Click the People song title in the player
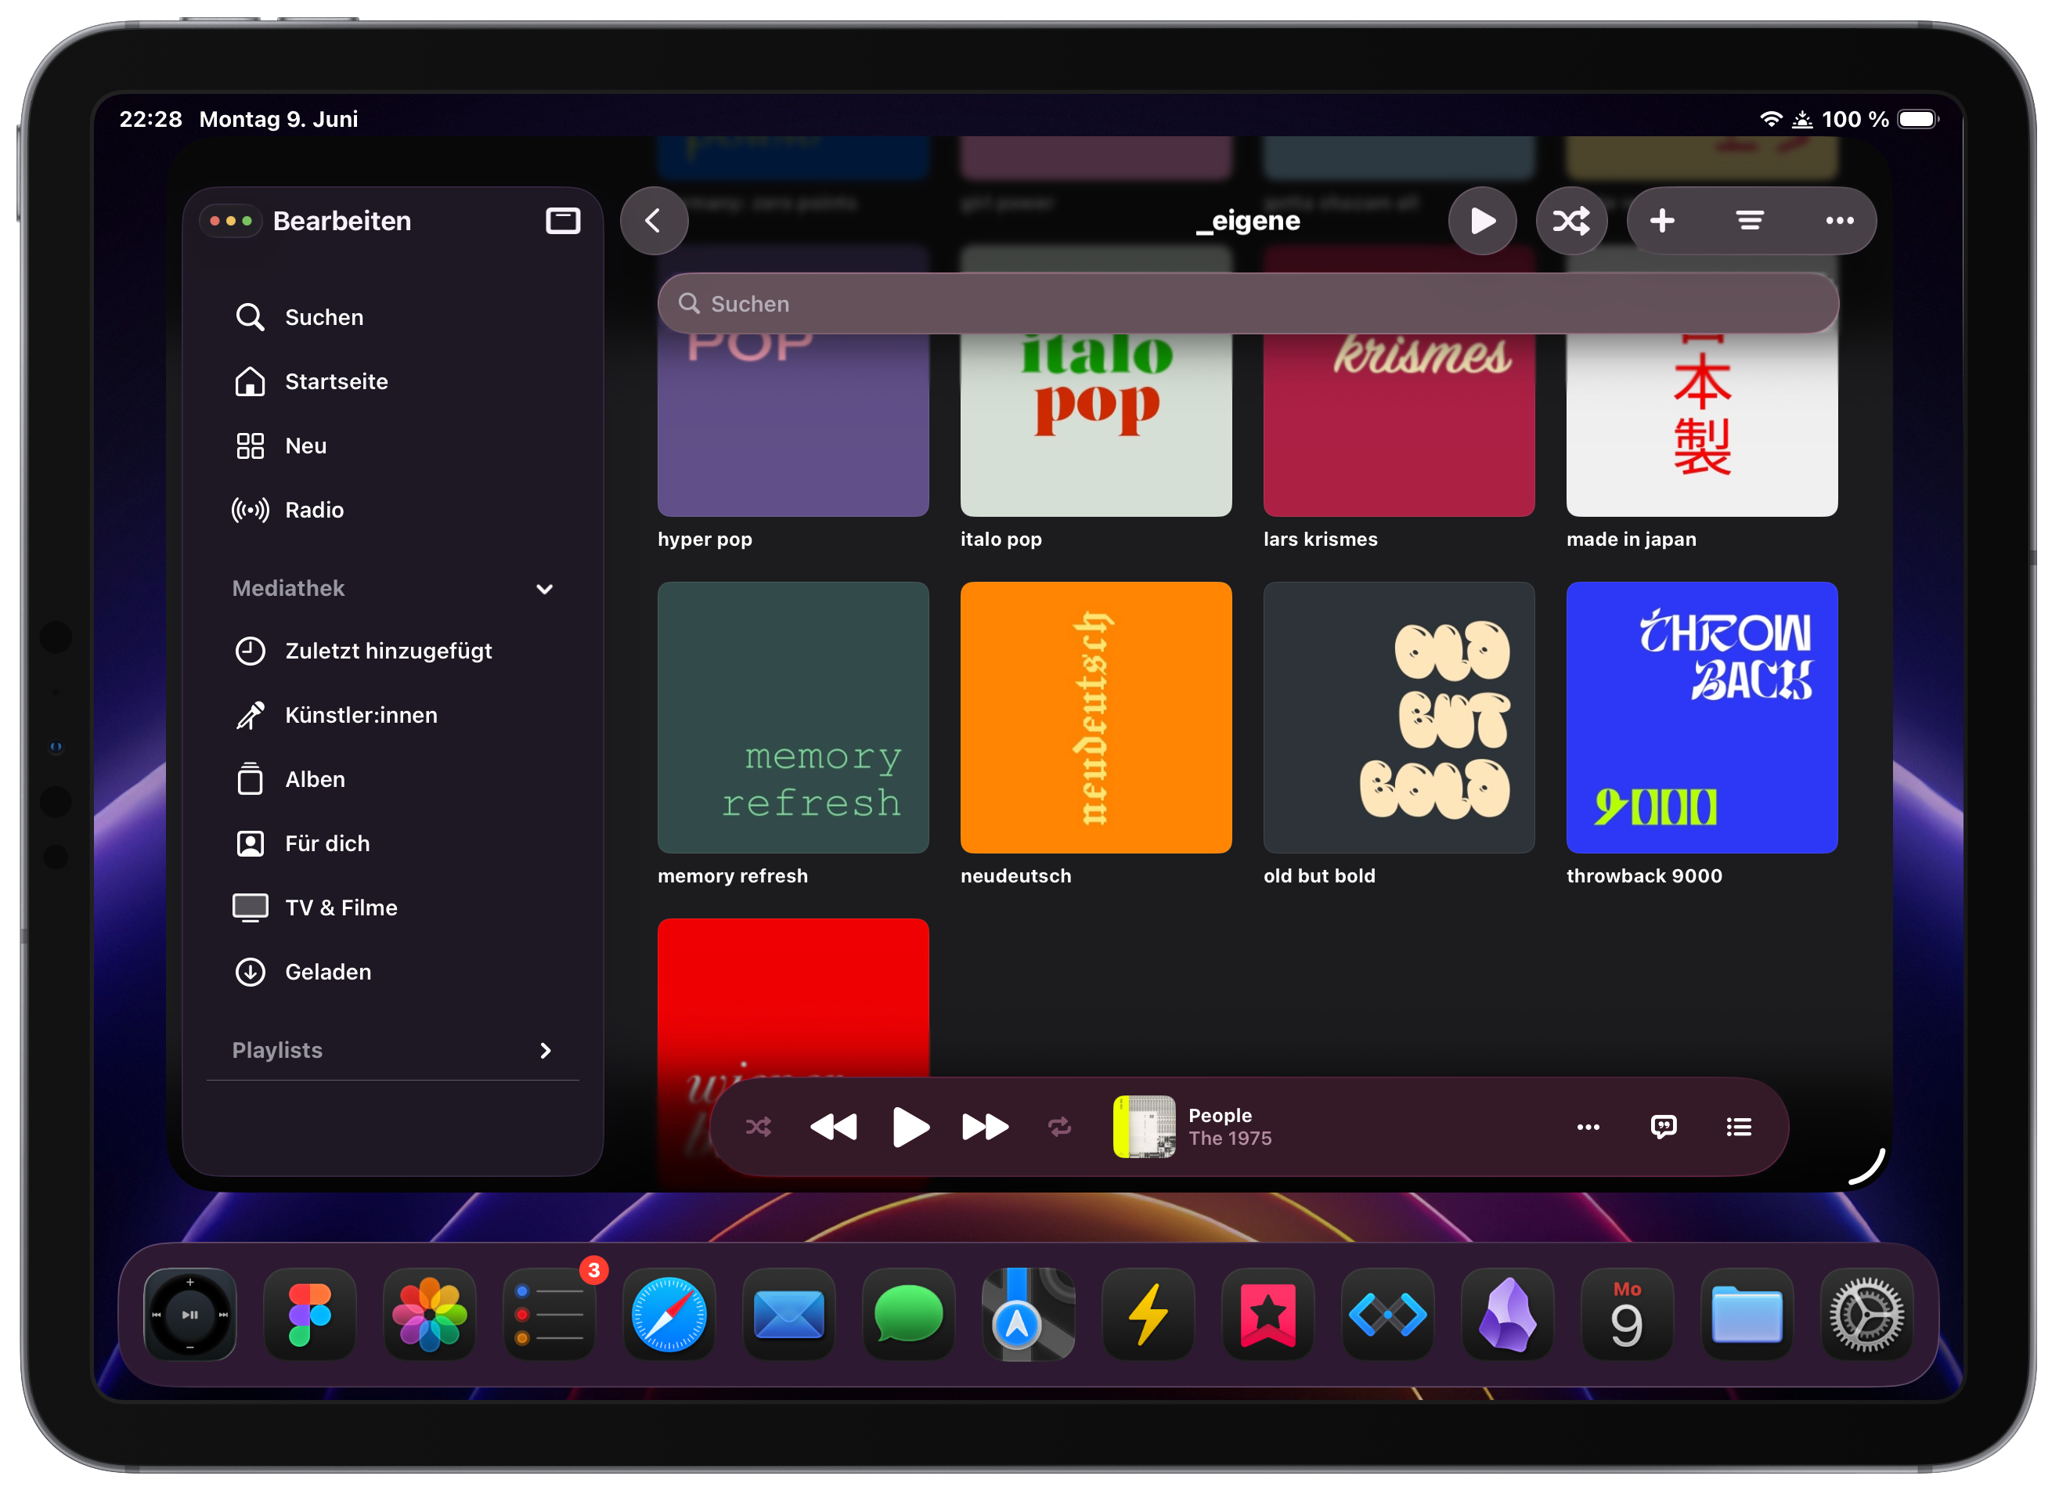Image resolution: width=2059 pixels, height=1494 pixels. (1221, 1115)
